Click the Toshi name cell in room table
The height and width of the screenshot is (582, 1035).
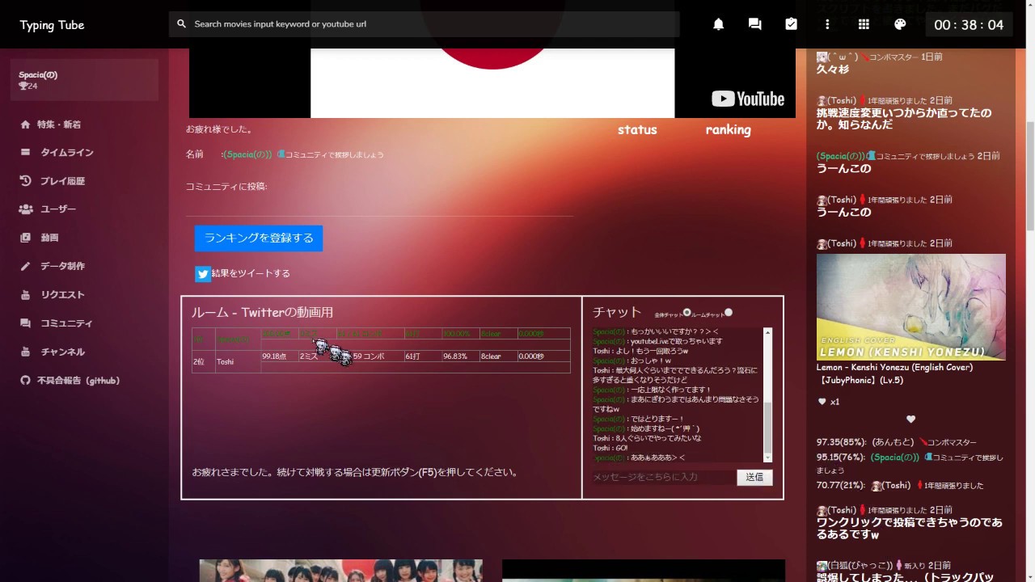click(238, 361)
